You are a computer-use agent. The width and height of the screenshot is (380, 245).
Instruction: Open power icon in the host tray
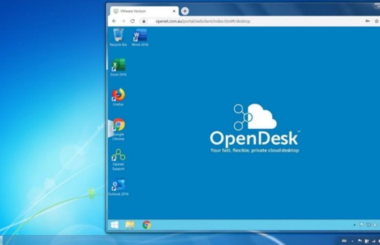[x=367, y=241]
